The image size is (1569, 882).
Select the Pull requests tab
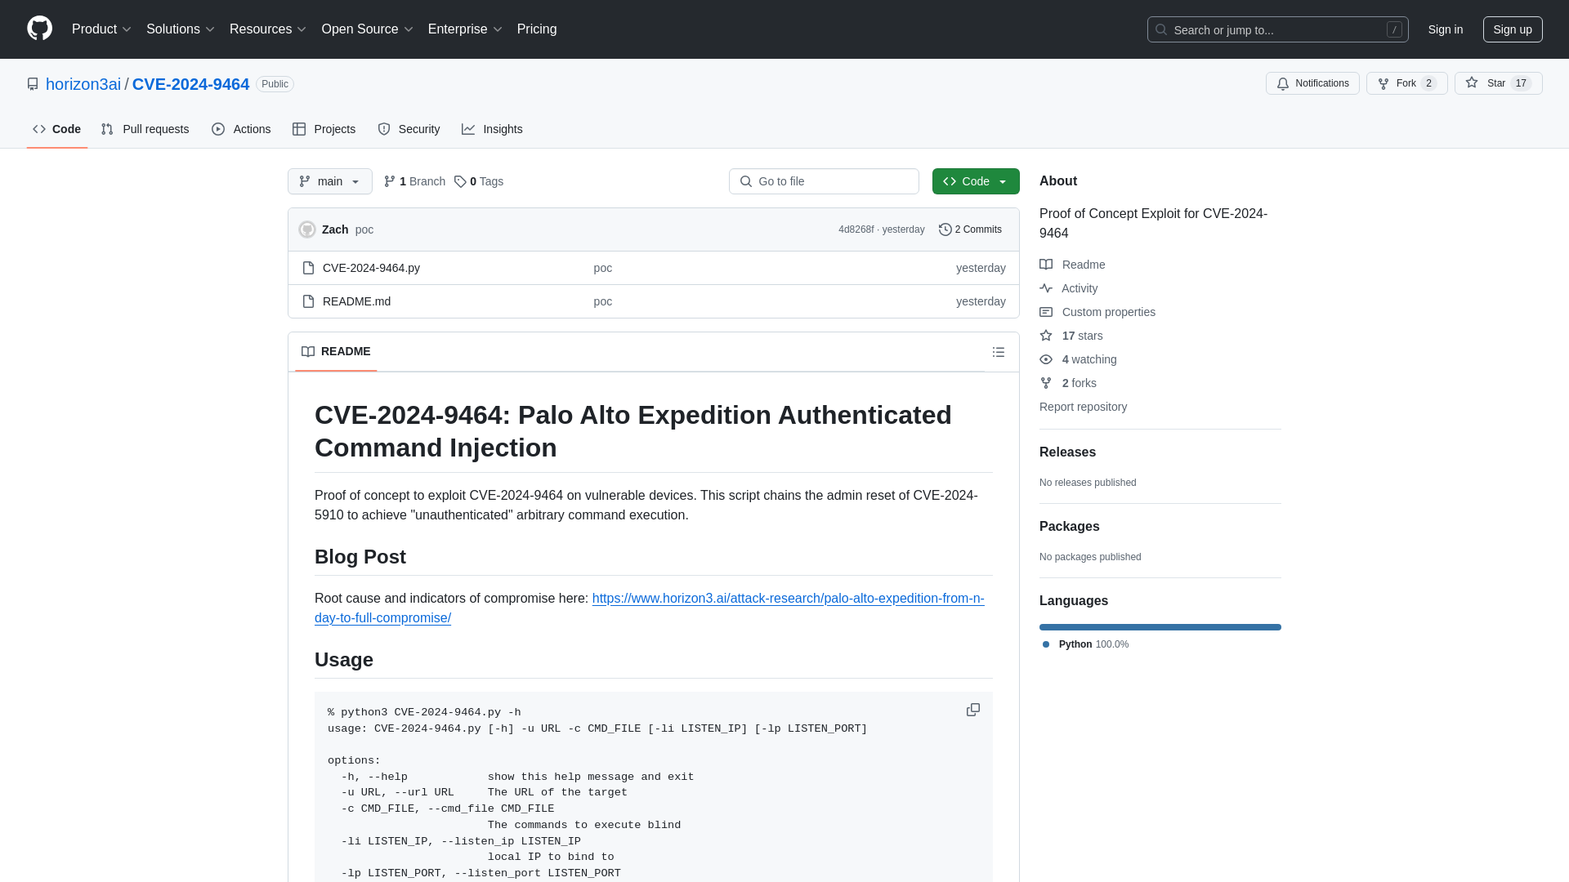point(145,129)
